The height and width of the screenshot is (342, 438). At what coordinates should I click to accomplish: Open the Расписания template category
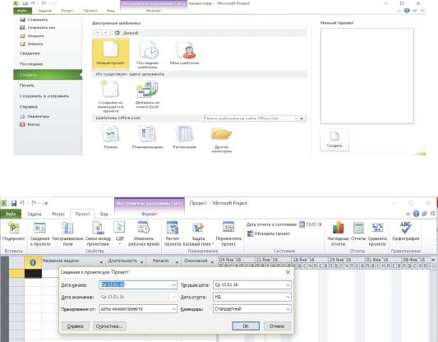point(184,137)
